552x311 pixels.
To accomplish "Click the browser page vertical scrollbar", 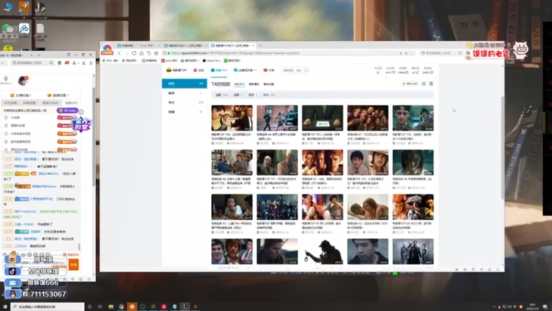I will [502, 147].
